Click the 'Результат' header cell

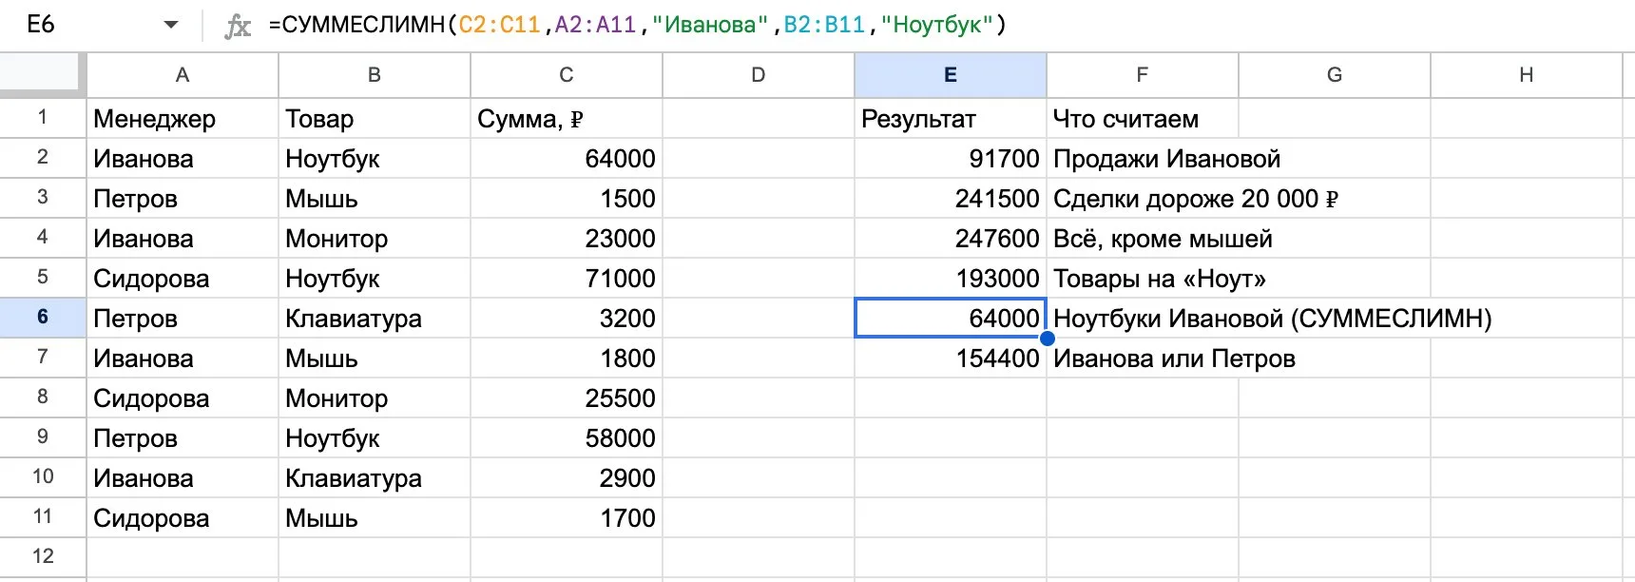(x=951, y=119)
